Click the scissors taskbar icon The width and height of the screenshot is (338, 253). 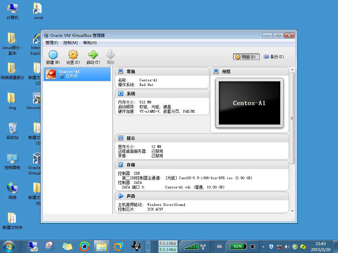click(x=50, y=246)
